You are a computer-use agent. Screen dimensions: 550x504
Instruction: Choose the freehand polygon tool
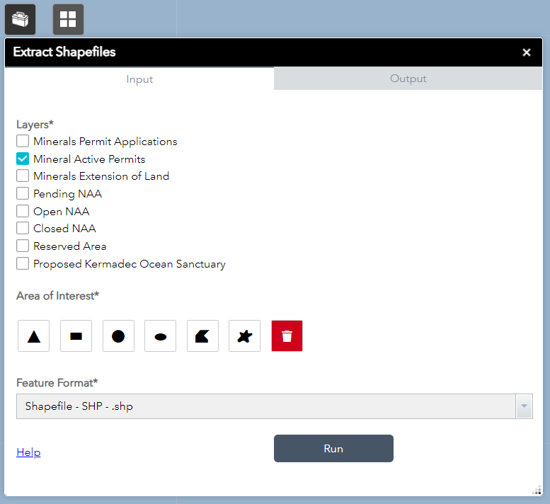point(244,336)
